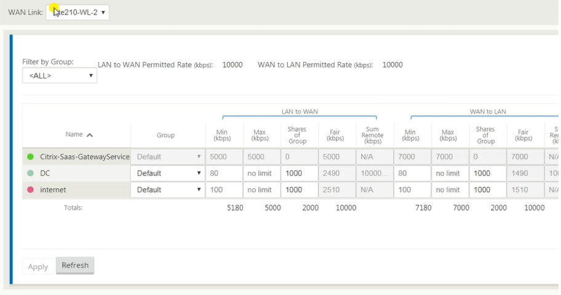The width and height of the screenshot is (561, 295).
Task: Open the Group dropdown for DC row
Action: coord(168,174)
